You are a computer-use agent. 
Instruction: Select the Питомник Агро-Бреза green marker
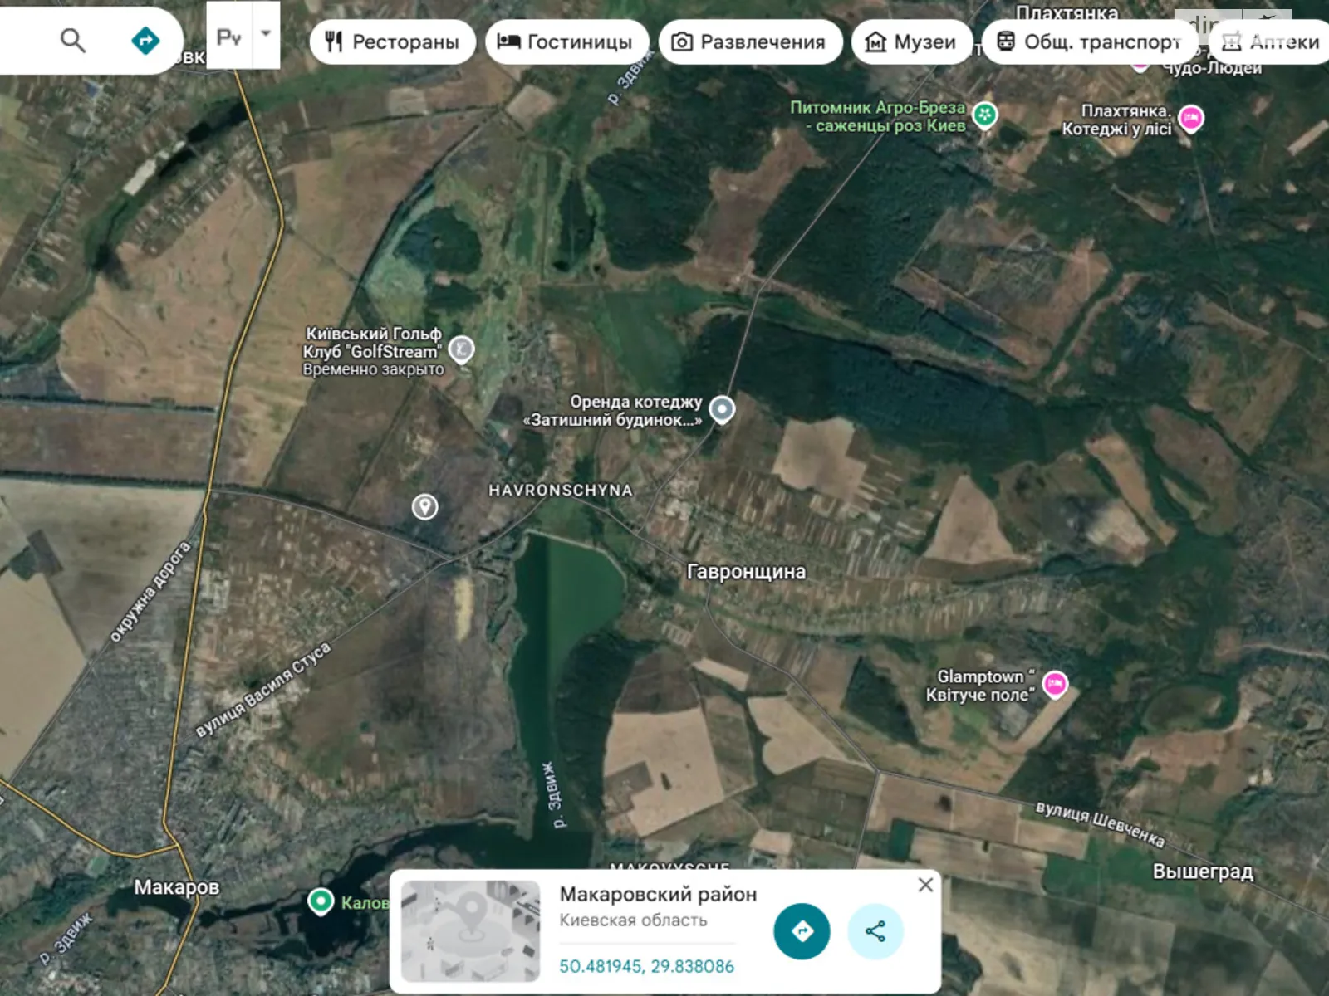pyautogui.click(x=984, y=115)
